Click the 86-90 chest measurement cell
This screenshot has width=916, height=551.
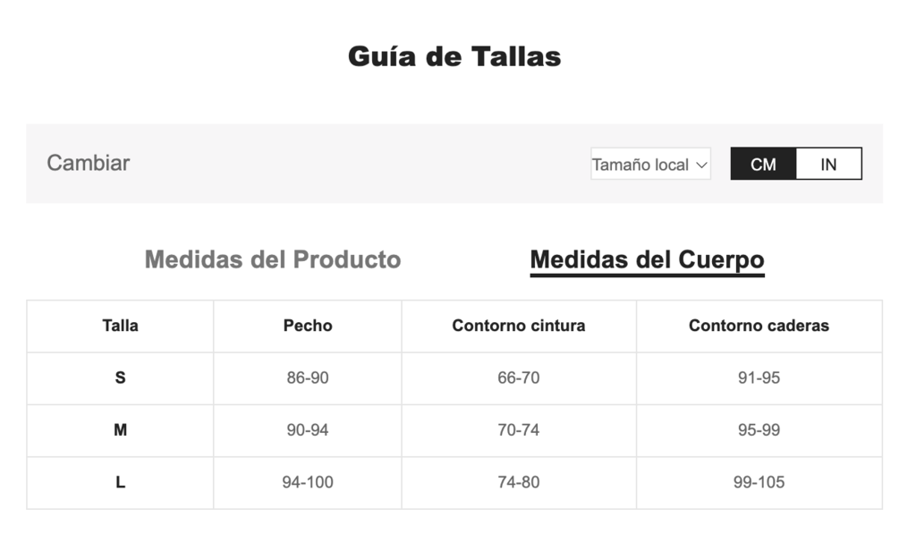point(308,378)
